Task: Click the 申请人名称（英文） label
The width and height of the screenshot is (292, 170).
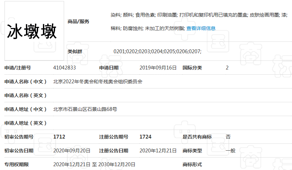Action: (26, 95)
